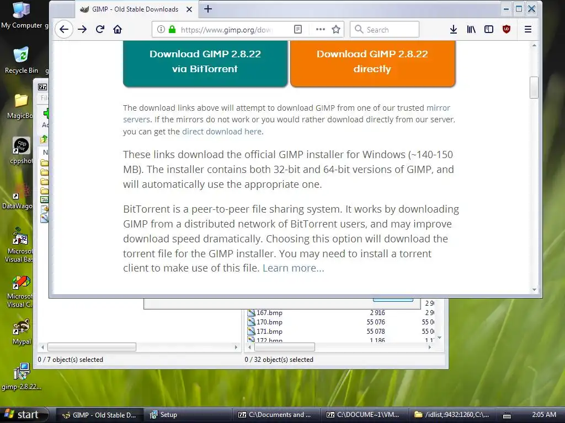This screenshot has width=565, height=423.
Task: Select the Microsoft Visual Basic desktop shortcut
Action: pyautogui.click(x=19, y=245)
